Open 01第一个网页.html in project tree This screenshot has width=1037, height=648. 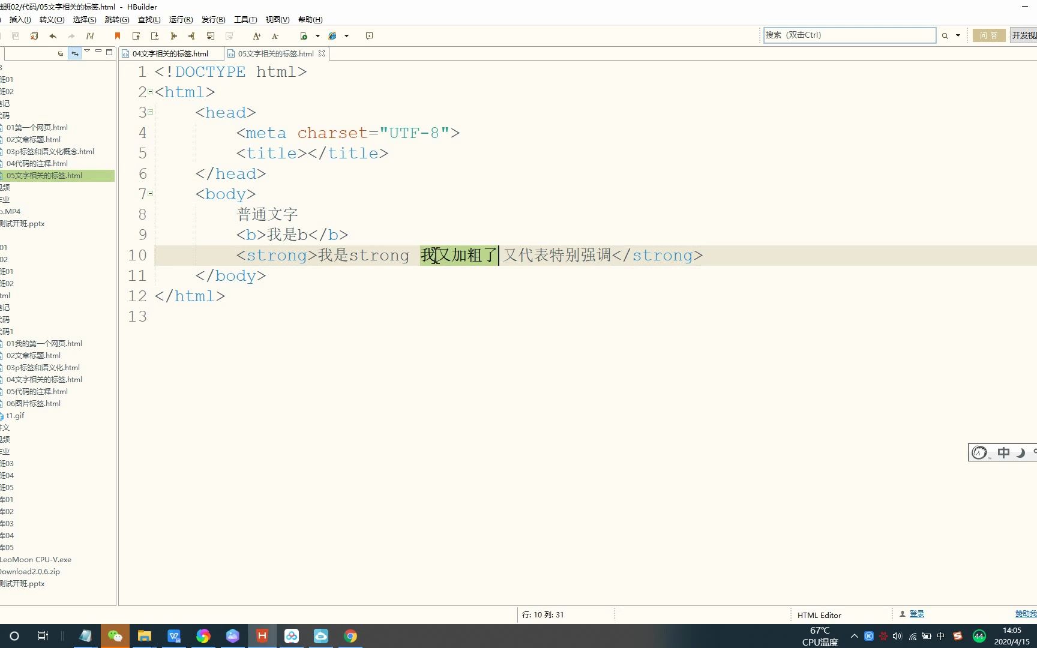coord(37,127)
